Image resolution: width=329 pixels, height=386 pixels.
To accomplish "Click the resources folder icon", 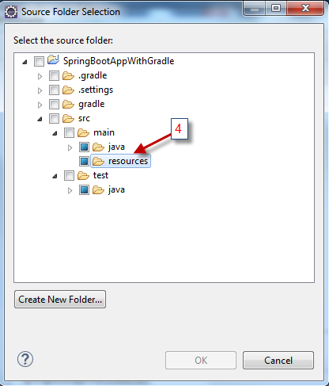I will [98, 161].
